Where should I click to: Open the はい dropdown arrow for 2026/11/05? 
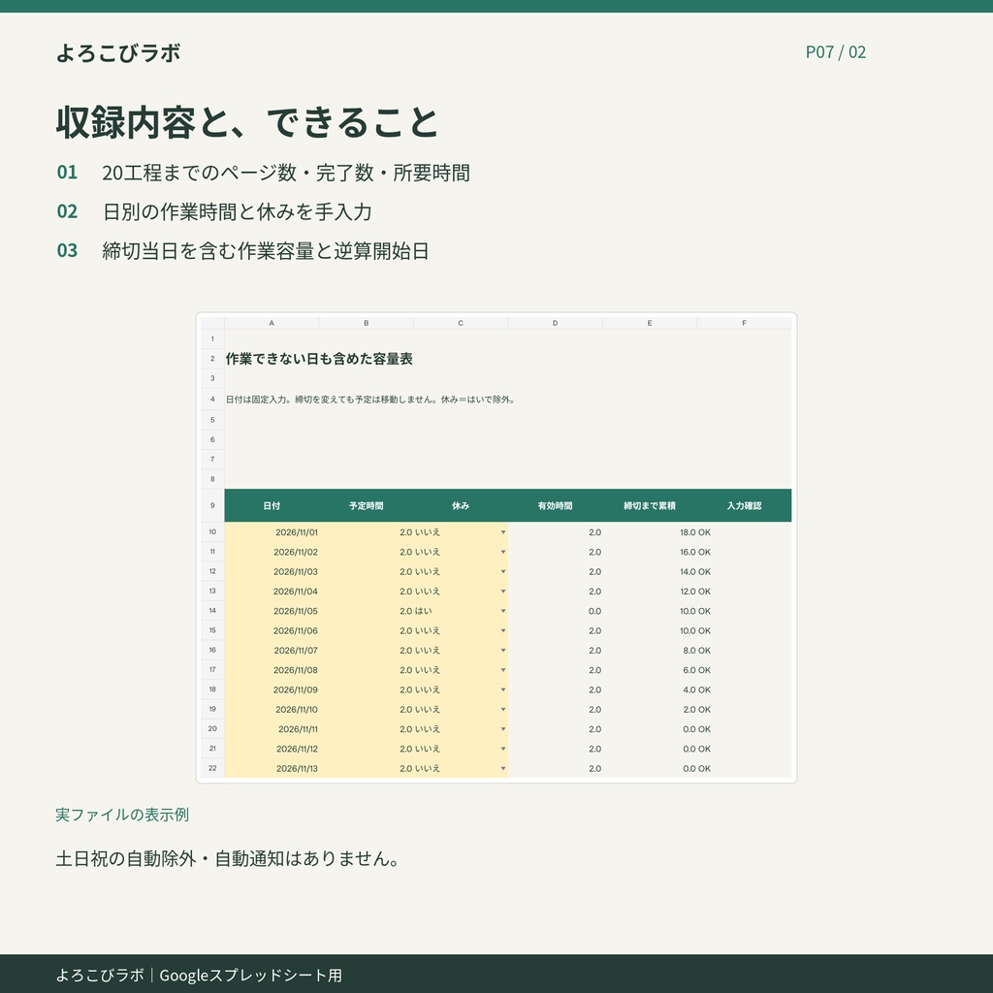click(x=503, y=611)
